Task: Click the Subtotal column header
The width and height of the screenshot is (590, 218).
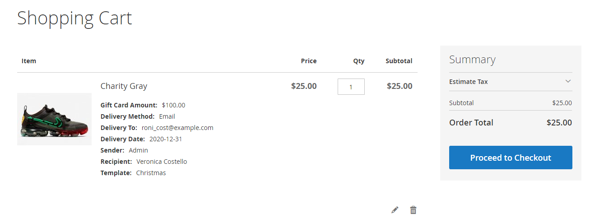Action: click(399, 61)
